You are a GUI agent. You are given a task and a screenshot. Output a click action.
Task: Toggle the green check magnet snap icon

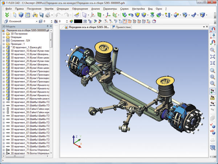point(213,43)
